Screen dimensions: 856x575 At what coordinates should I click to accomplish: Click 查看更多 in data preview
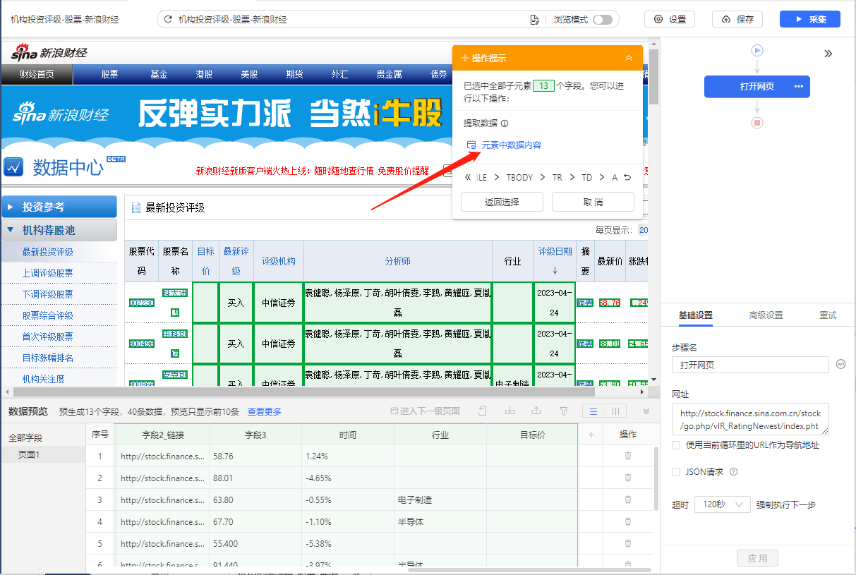coord(264,411)
